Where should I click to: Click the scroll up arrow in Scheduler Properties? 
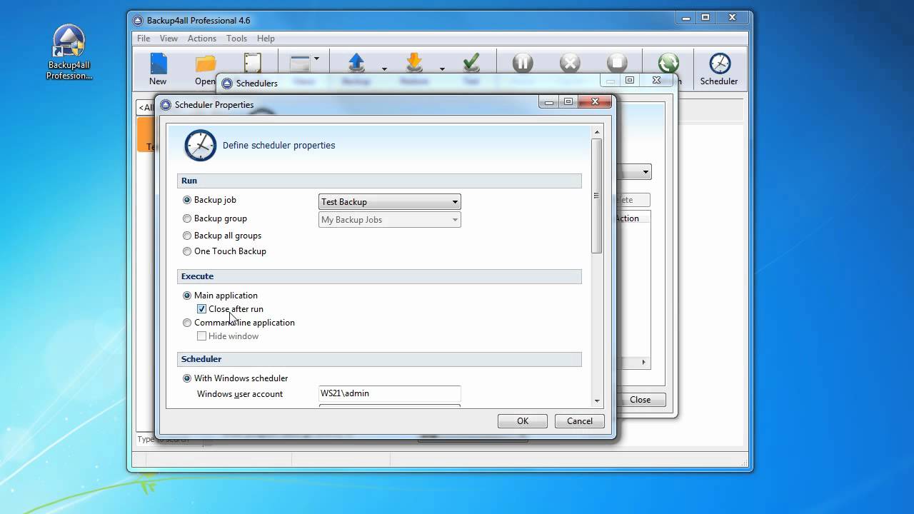tap(597, 132)
